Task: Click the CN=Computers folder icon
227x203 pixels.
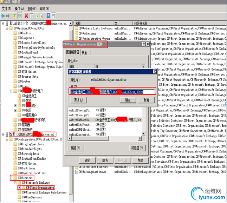Action: pos(15,38)
